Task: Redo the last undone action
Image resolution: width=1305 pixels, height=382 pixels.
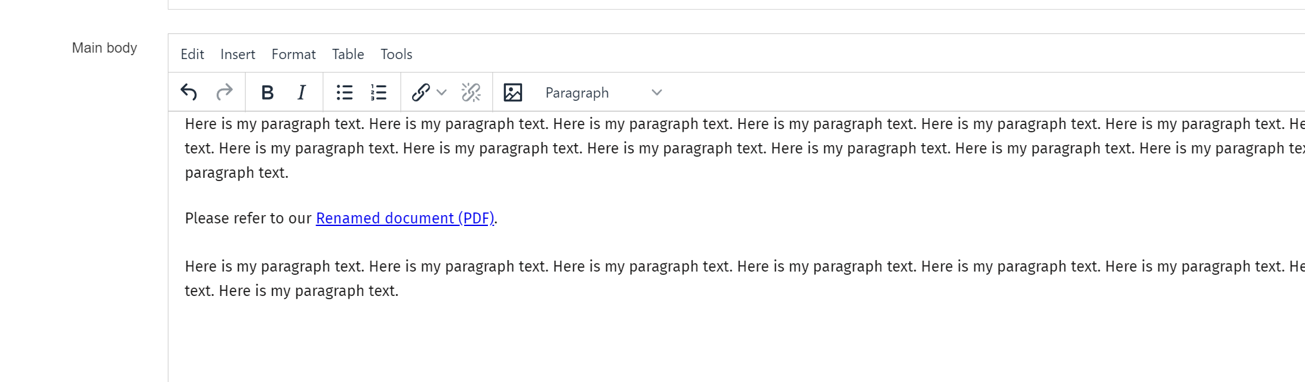Action: 224,92
